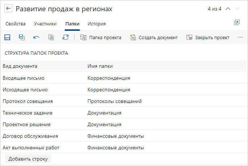Switch to the История tab
The height and width of the screenshot is (166, 248).
[97, 24]
